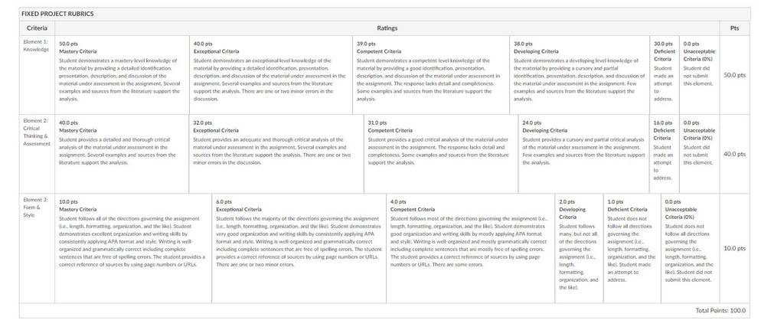784x330 pixels.
Task: Select 24.0 pts Developing Criteria for Critical Thinking
Action: coord(584,154)
